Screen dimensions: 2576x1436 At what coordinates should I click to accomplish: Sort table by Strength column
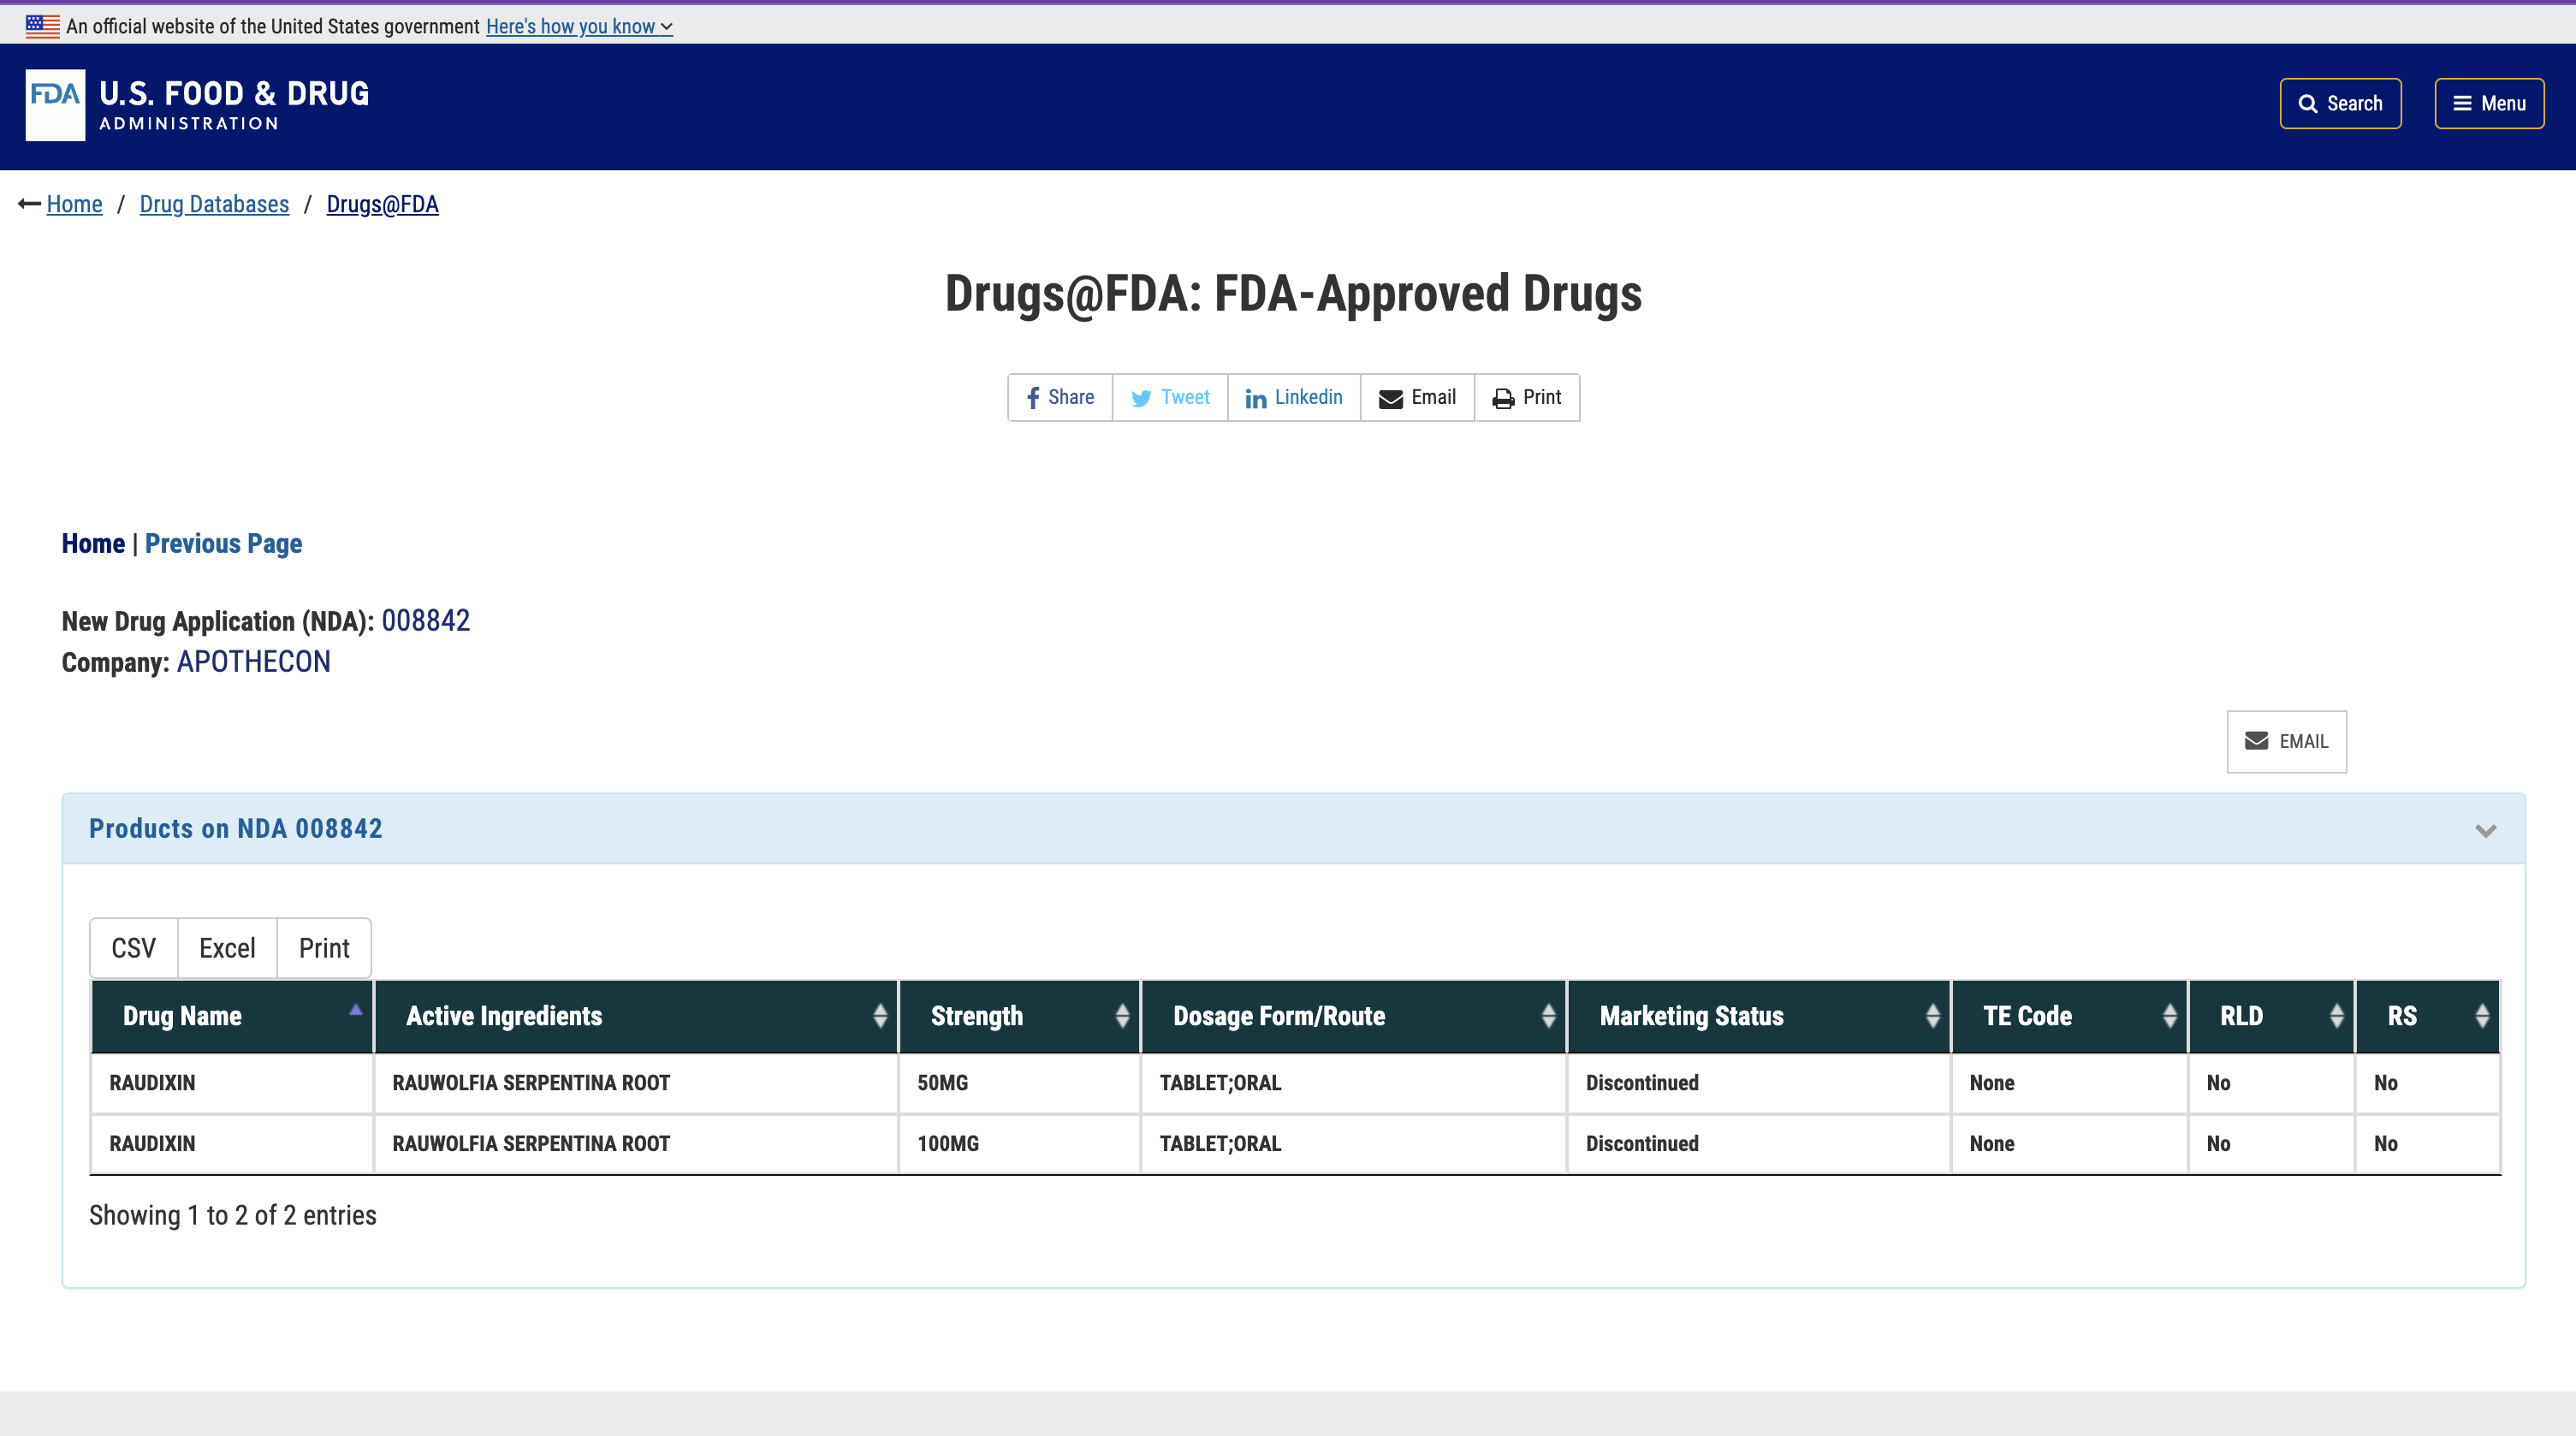pos(1018,1016)
